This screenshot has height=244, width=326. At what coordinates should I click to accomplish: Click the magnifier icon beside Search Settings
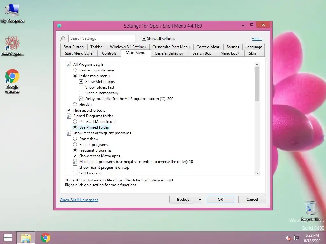click(x=62, y=38)
